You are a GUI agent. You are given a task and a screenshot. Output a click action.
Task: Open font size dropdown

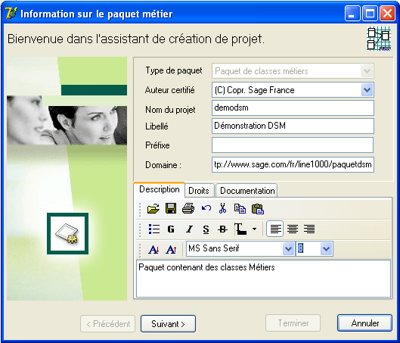coord(327,249)
